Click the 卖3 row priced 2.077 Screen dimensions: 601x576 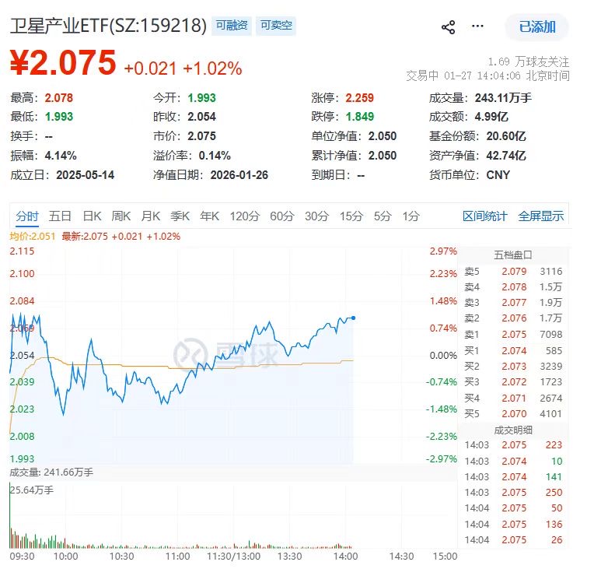(513, 303)
